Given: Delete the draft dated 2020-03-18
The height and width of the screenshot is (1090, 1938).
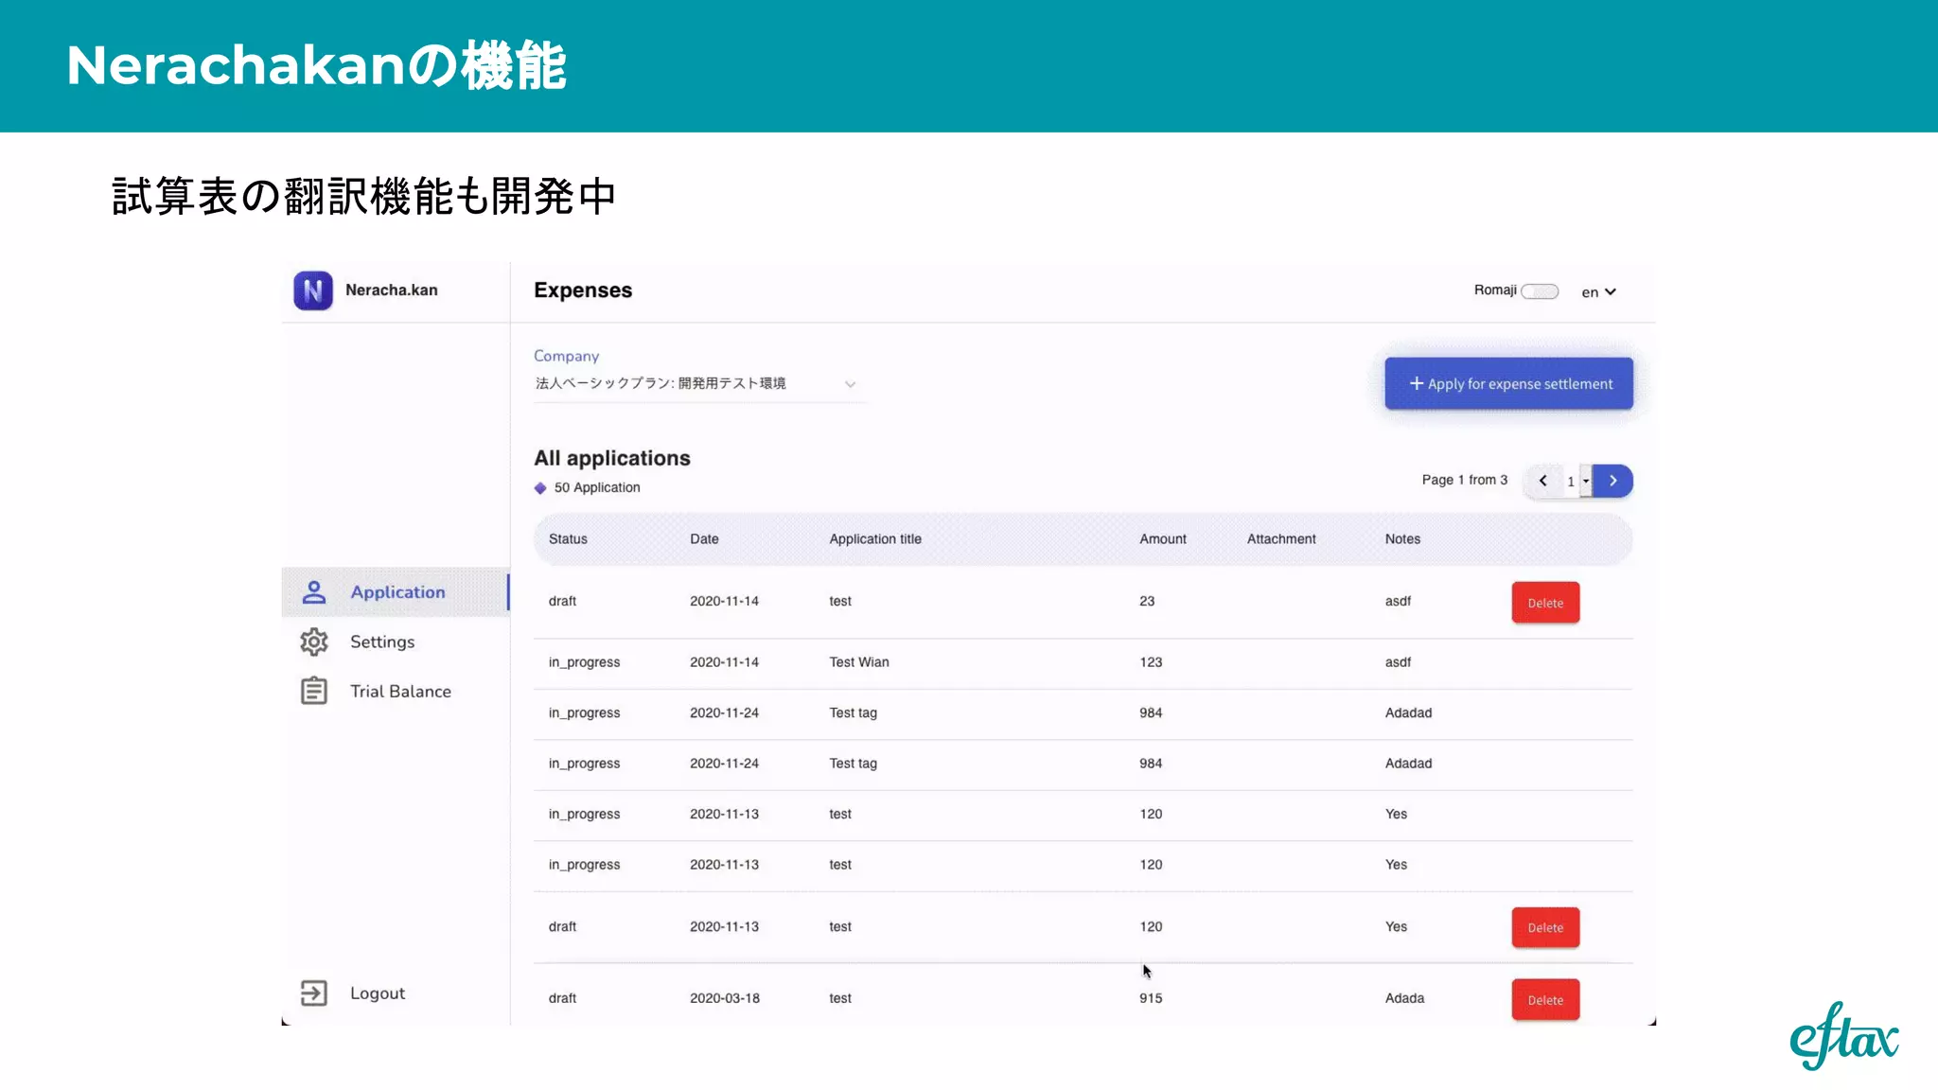Looking at the screenshot, I should [1545, 1000].
